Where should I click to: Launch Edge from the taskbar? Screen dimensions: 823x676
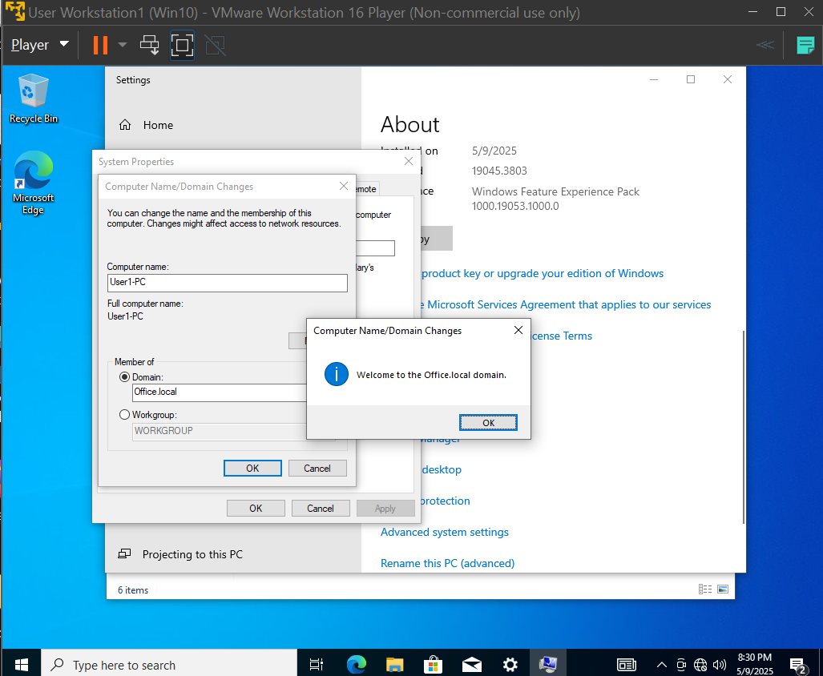(357, 665)
